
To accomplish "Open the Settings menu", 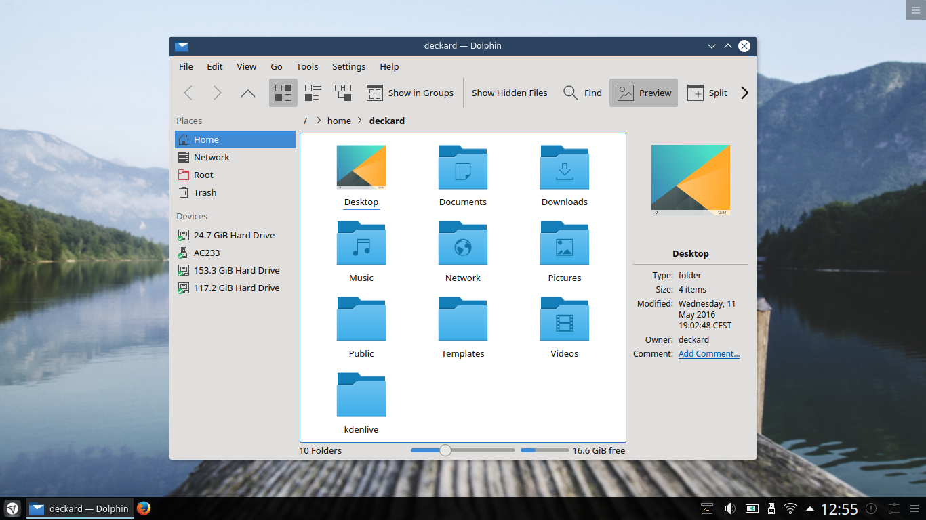I will [x=348, y=66].
